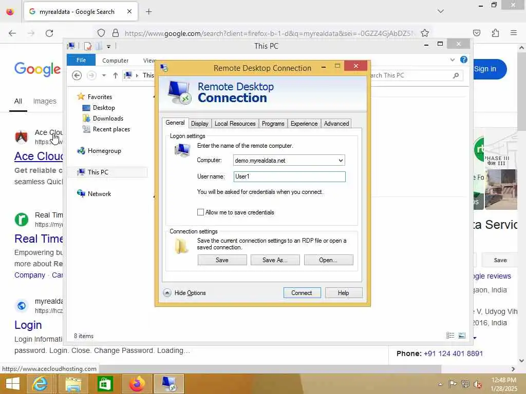
Task: Reload the Firefox page
Action: coord(49,33)
